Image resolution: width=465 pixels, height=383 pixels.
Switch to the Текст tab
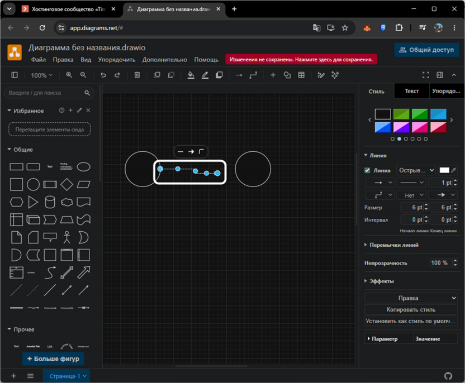[x=411, y=91]
